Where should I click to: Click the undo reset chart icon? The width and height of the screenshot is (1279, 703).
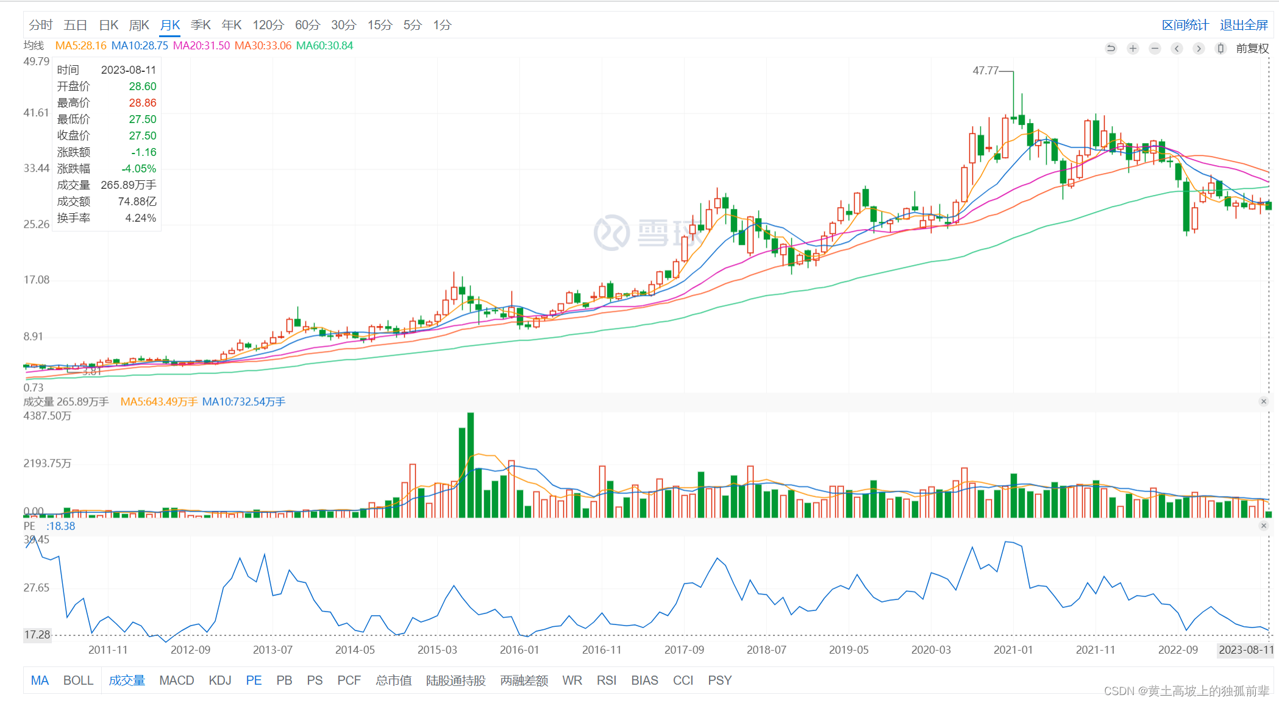(1111, 48)
